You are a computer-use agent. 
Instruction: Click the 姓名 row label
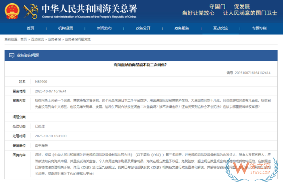22,82
